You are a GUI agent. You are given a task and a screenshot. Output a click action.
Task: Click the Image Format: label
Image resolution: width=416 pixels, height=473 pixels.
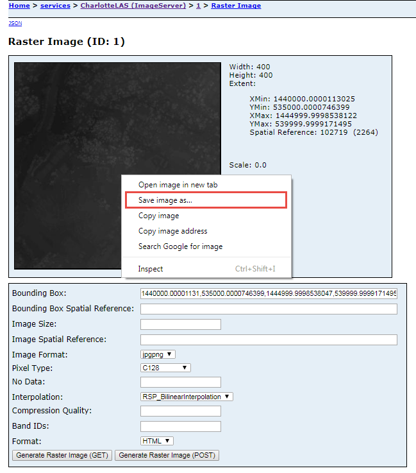tap(40, 354)
